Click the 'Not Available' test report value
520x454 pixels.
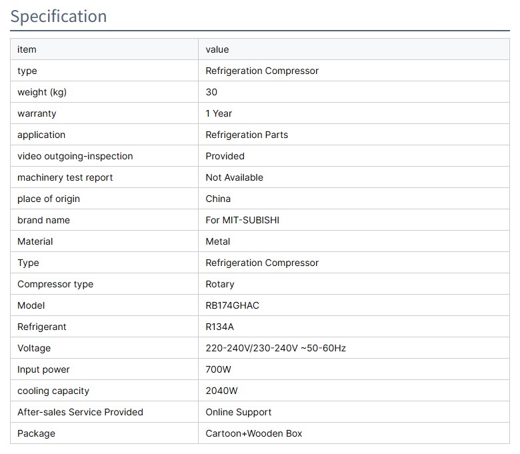pyautogui.click(x=234, y=177)
